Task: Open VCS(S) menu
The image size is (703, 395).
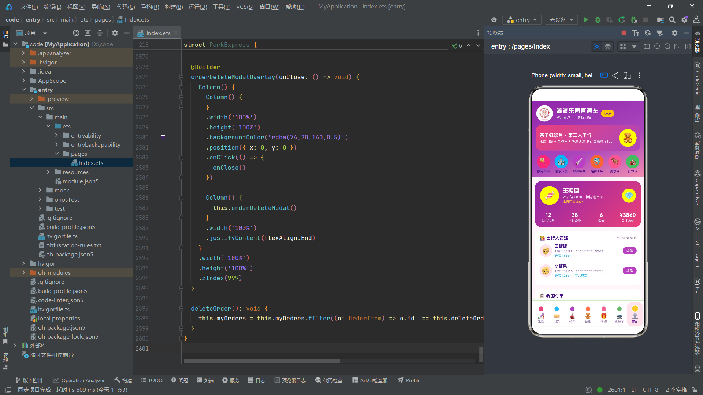Action: click(x=245, y=7)
